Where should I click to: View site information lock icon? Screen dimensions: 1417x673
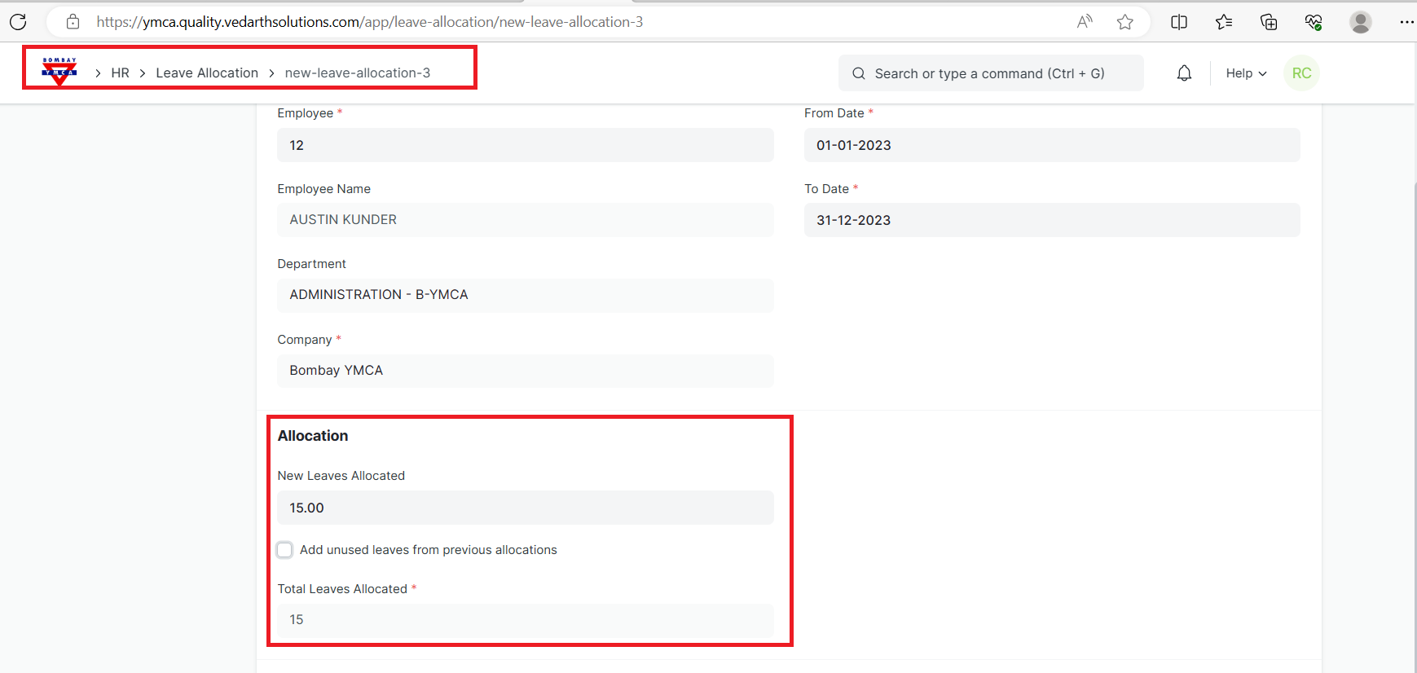click(x=73, y=22)
